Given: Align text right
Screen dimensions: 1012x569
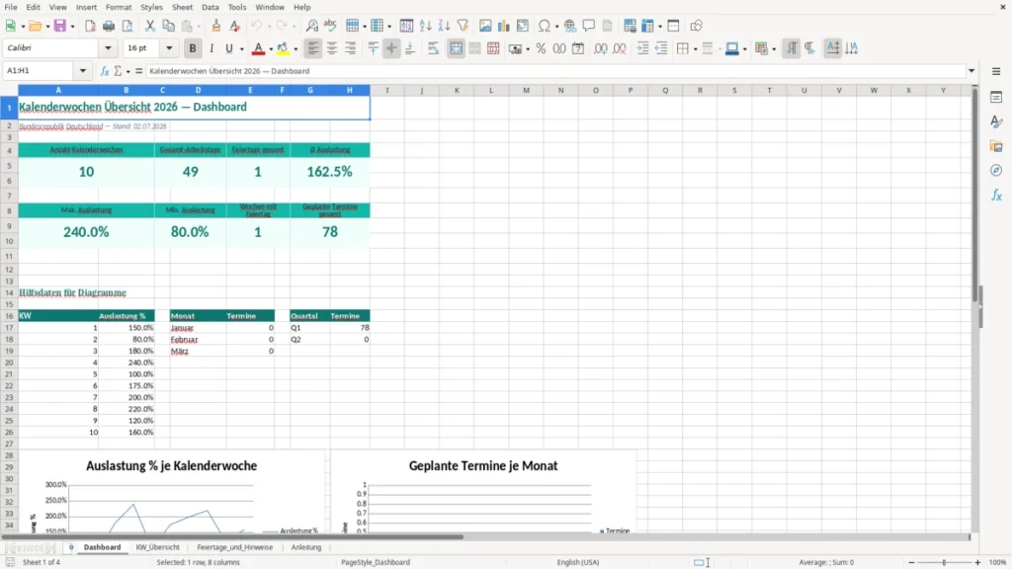Looking at the screenshot, I should pyautogui.click(x=351, y=48).
